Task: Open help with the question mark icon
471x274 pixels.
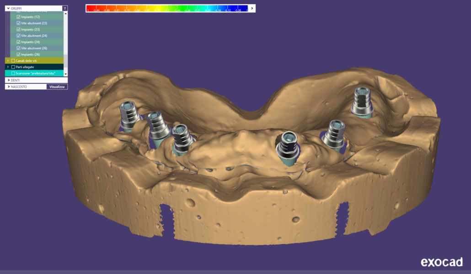Action: click(65, 8)
